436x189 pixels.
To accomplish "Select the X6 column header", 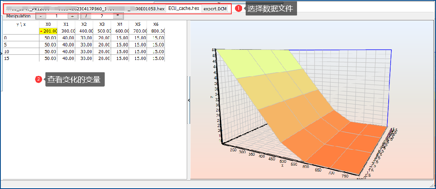I will (x=156, y=24).
